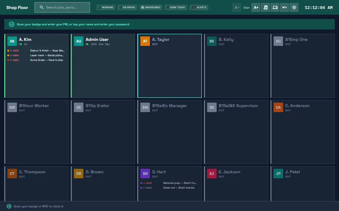339x211 pixels.
Task: Click the CT avatar for C. Thompson
Action: click(12, 174)
